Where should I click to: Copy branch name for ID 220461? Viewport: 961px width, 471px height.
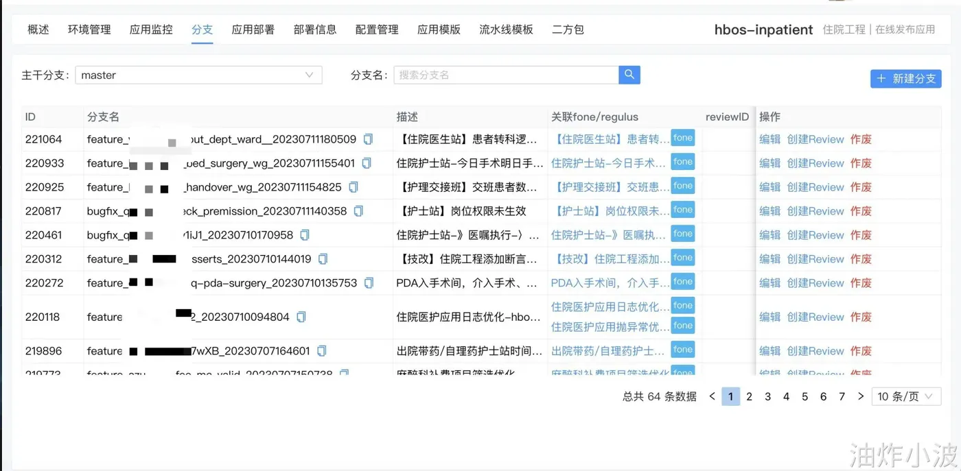[305, 235]
